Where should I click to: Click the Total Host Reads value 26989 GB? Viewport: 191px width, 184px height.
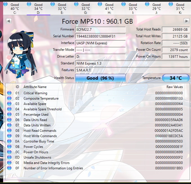tap(176, 29)
